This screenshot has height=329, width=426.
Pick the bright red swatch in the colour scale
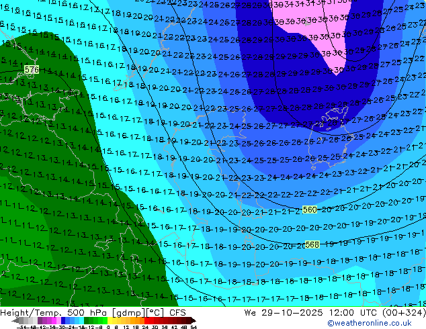[x=146, y=320]
